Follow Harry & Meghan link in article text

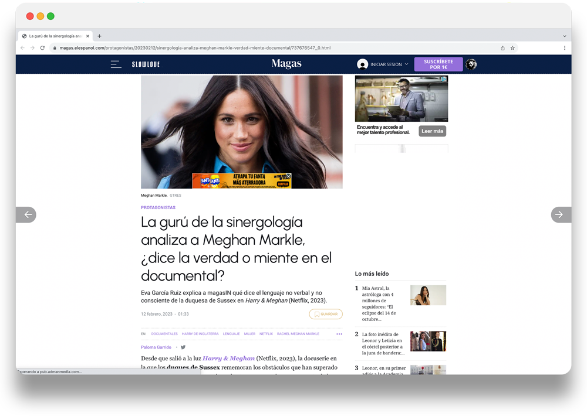tap(228, 358)
